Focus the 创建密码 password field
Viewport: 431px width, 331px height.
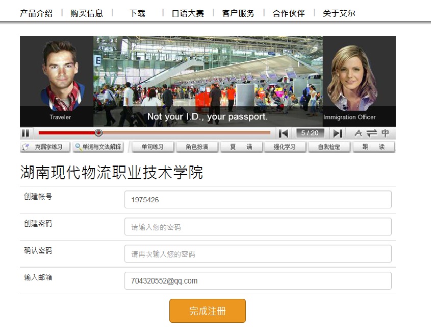point(258,227)
